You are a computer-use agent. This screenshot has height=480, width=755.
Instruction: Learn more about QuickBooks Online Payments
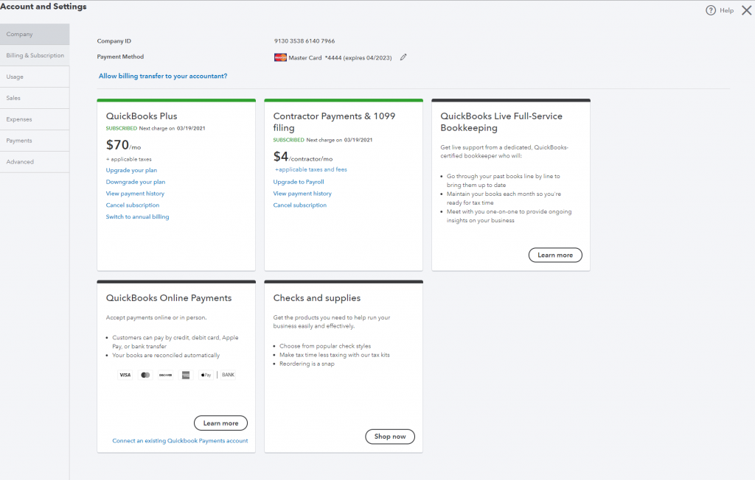[x=220, y=423]
